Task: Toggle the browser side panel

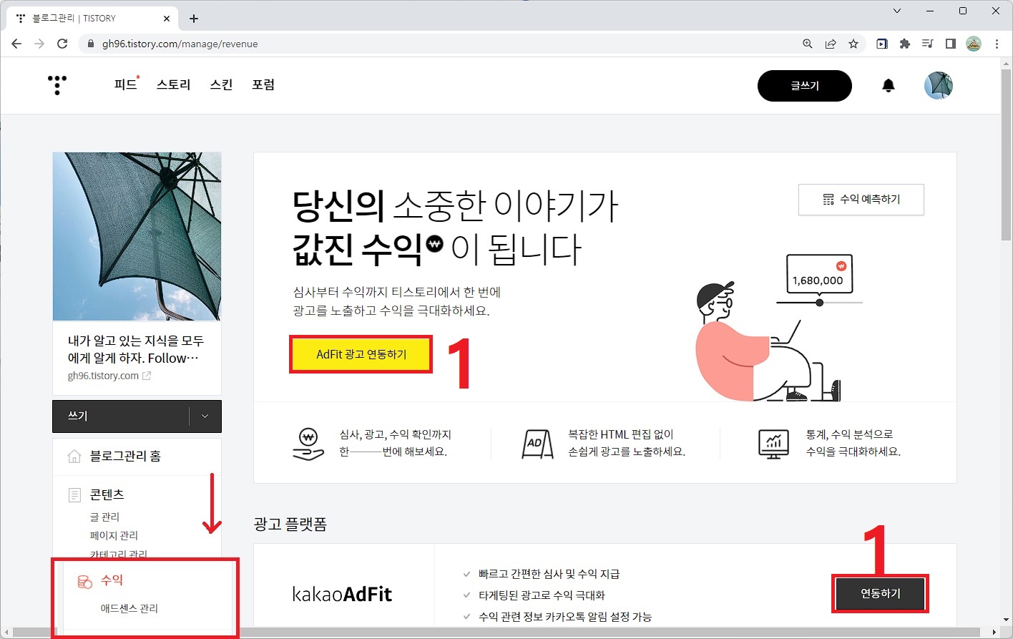Action: tap(951, 44)
